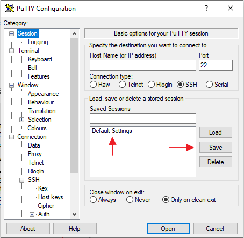Expand the Selection tree node
This screenshot has width=244, height=238.
pos(21,120)
